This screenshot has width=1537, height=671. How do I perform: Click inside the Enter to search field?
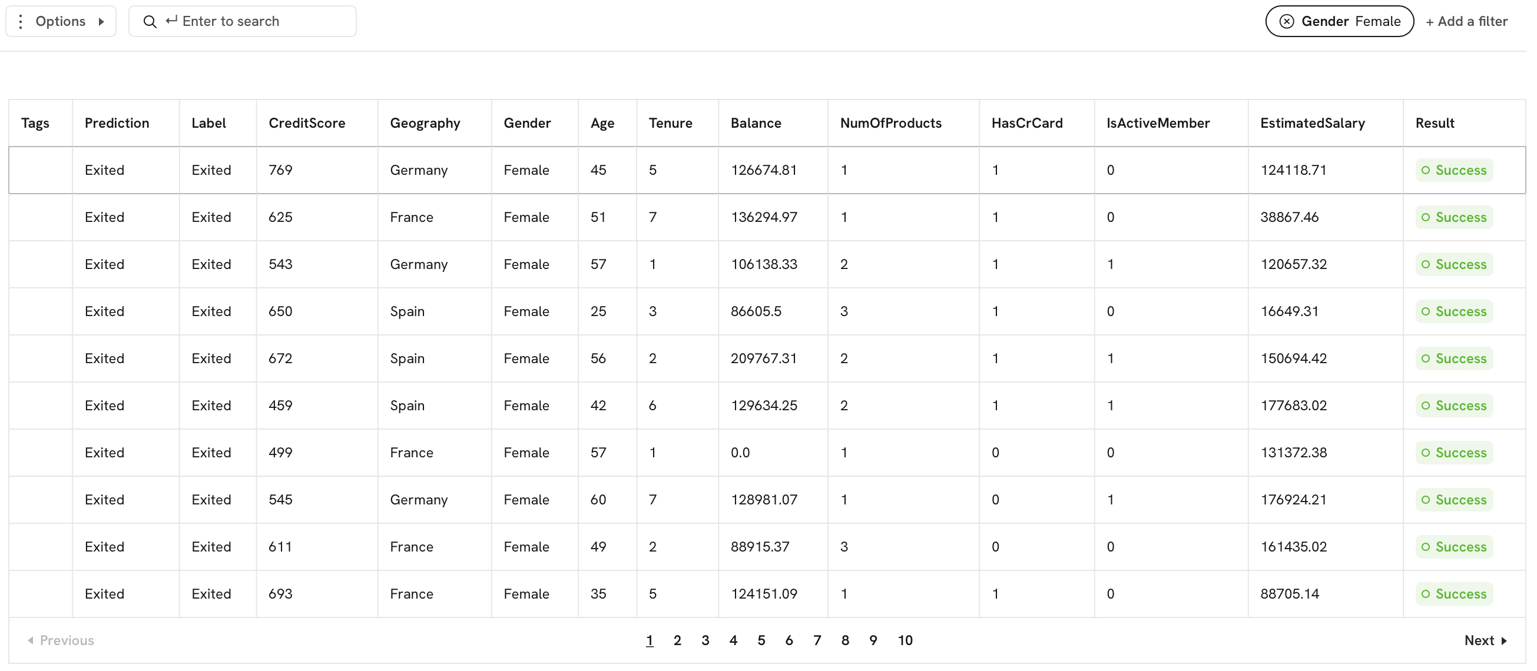[257, 21]
